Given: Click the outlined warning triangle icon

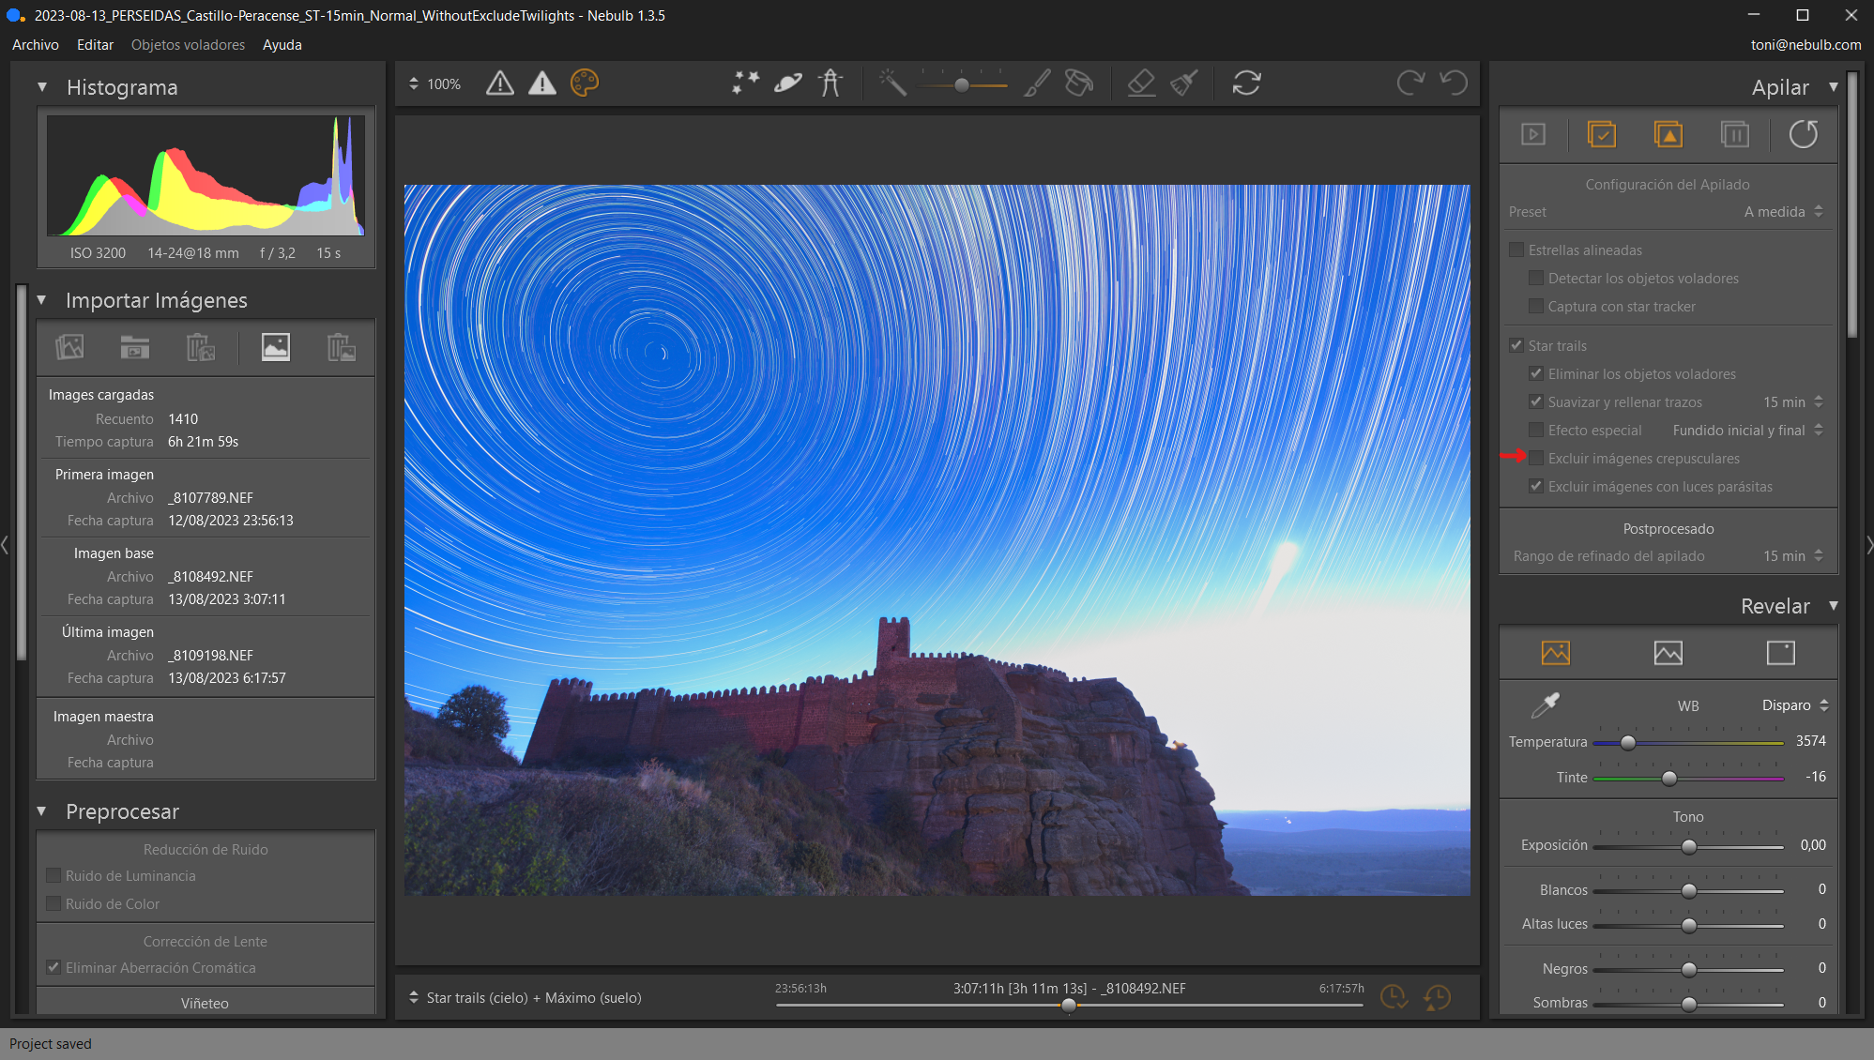Looking at the screenshot, I should point(500,83).
